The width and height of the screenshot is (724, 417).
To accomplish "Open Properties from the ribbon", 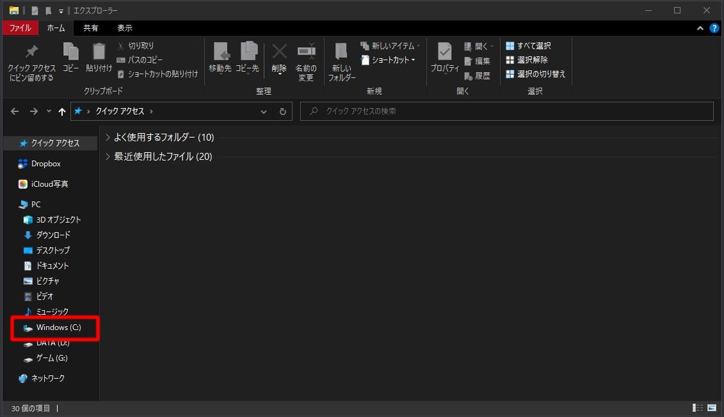I will point(444,51).
